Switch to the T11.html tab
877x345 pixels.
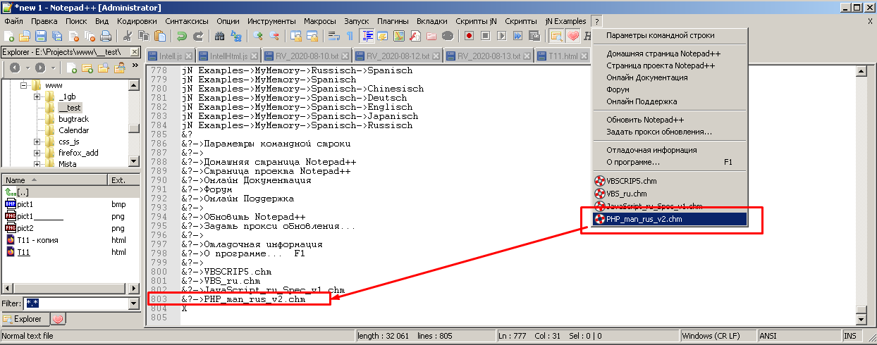(562, 56)
